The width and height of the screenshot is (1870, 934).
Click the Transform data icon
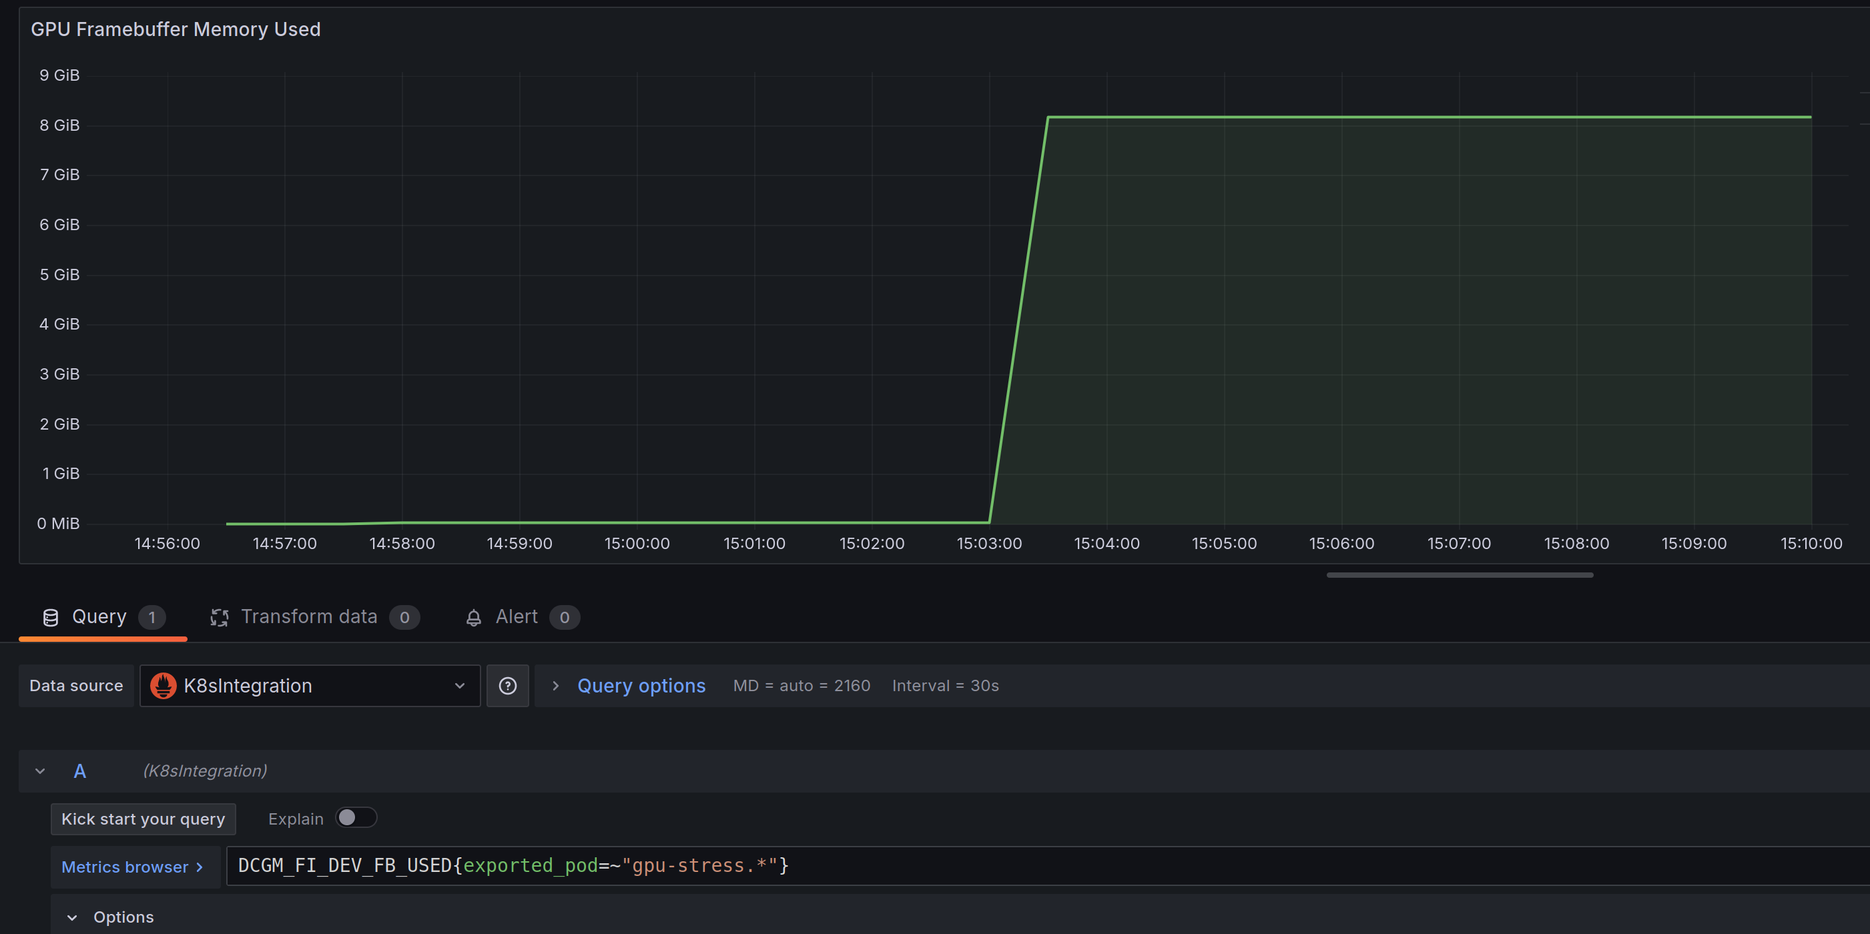coord(219,618)
